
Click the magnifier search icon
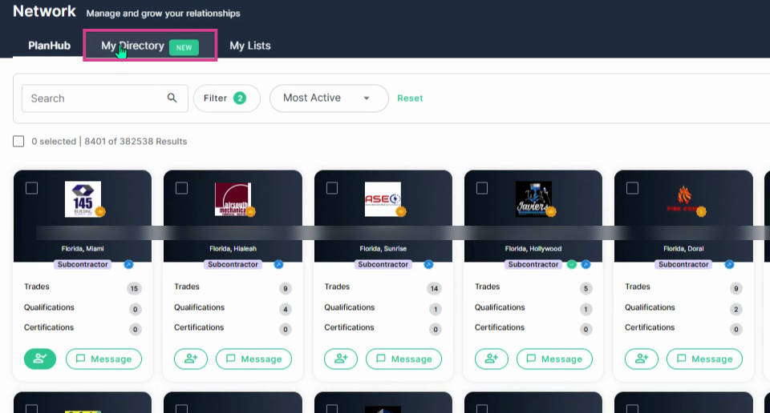[172, 98]
